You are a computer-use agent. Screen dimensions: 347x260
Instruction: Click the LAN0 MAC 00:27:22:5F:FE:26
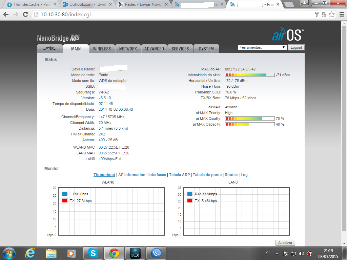point(114,153)
